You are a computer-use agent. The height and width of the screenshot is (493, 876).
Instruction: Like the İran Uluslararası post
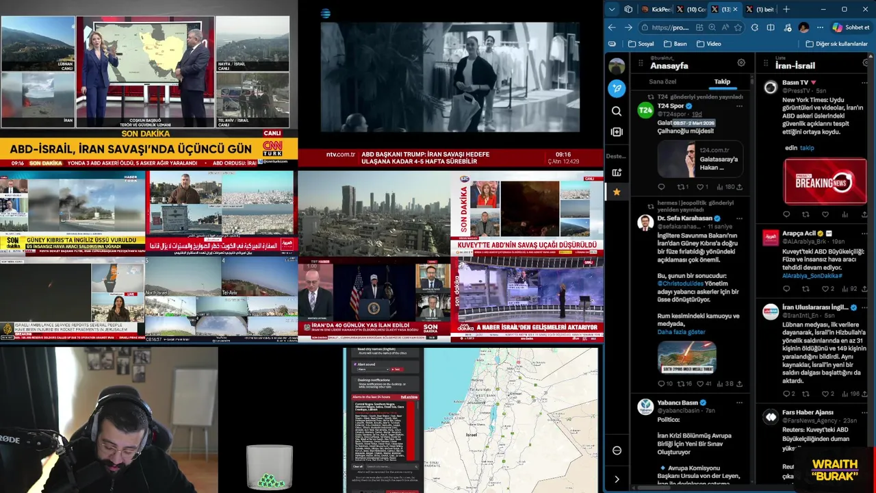pos(825,394)
